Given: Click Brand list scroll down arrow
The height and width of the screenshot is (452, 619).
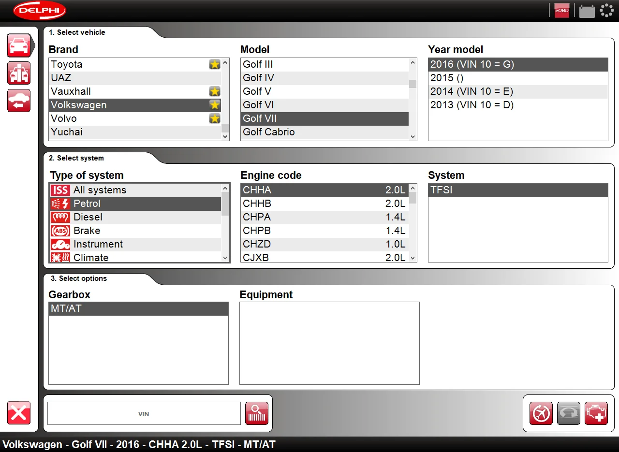Looking at the screenshot, I should (225, 136).
